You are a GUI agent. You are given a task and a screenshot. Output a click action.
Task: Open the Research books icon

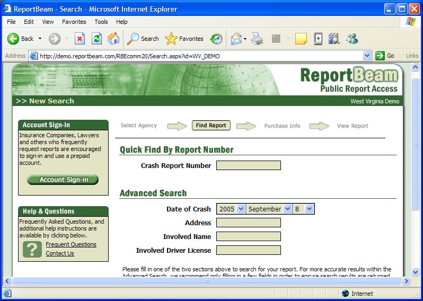(x=334, y=39)
